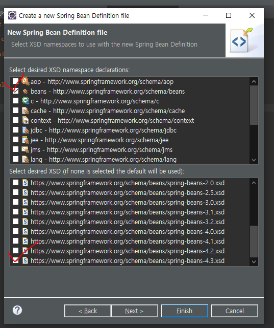Click the spring-beans-2.5.xsd file icon
This screenshot has width=274, height=328.
(25, 192)
